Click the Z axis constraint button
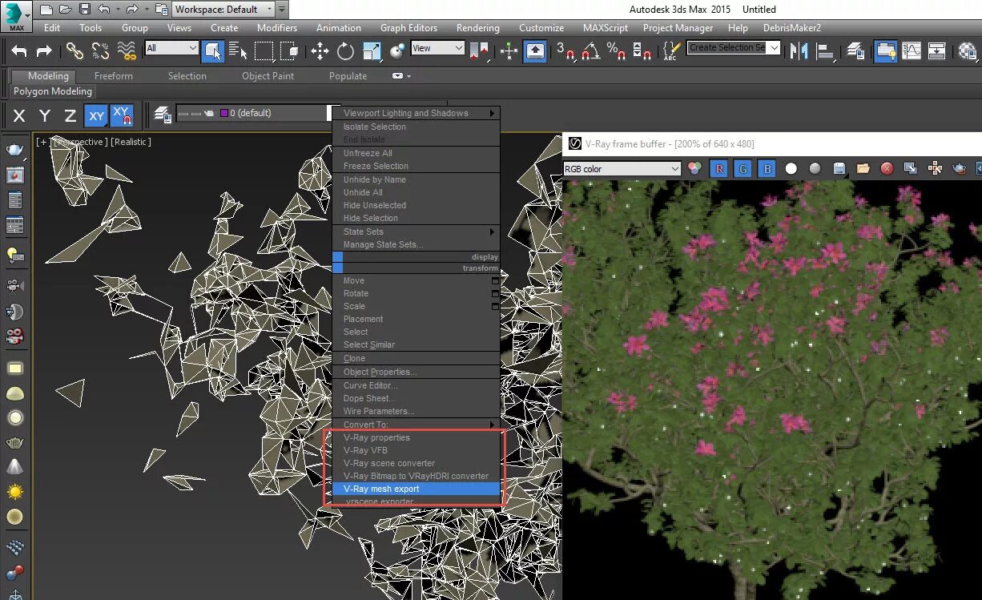 click(x=70, y=115)
